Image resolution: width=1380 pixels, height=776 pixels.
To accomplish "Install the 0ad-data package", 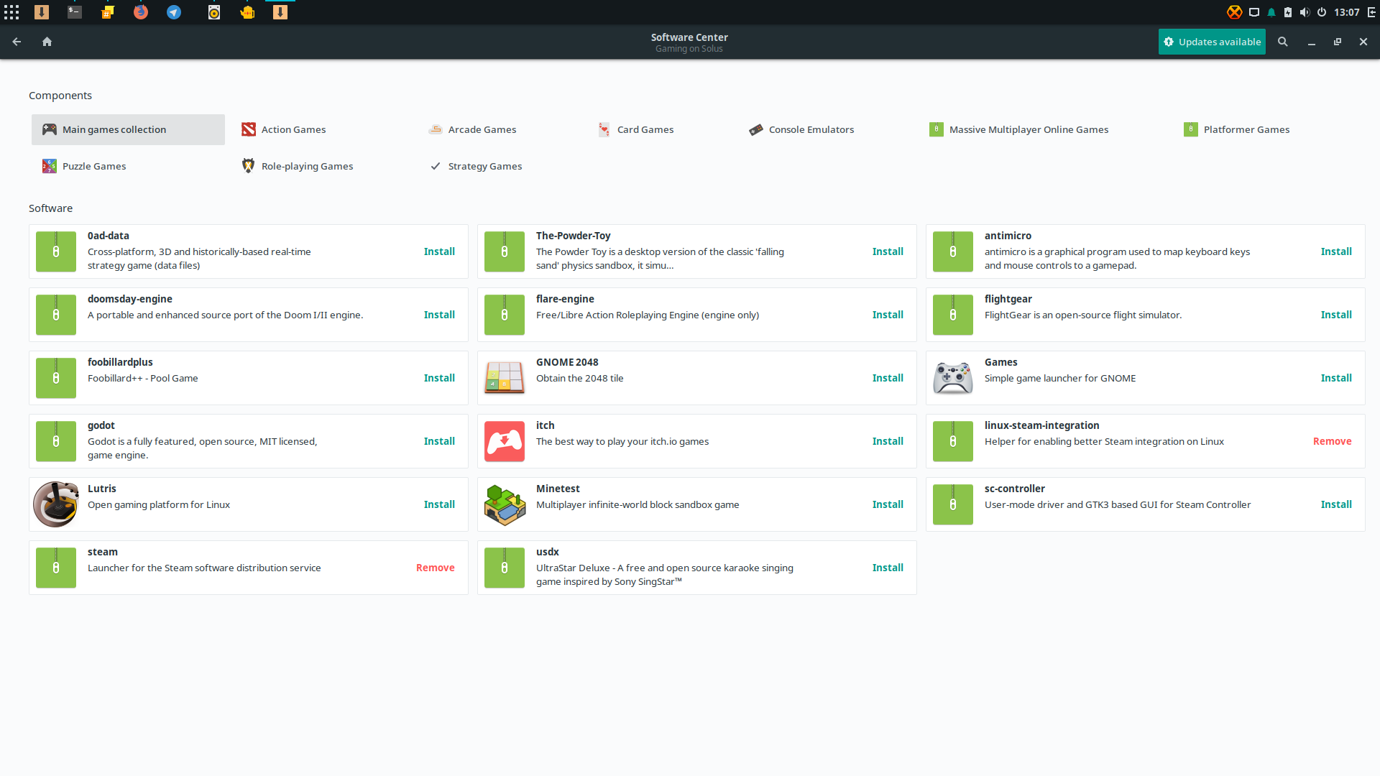I will coord(439,251).
